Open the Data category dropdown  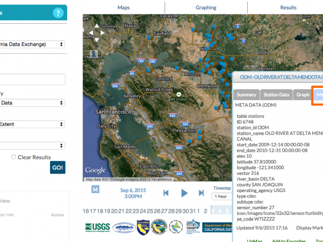click(x=32, y=103)
